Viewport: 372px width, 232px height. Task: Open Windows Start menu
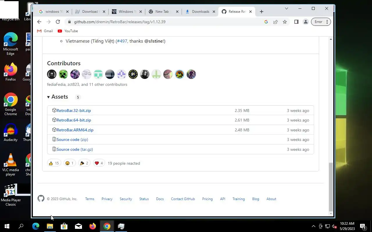7,226
